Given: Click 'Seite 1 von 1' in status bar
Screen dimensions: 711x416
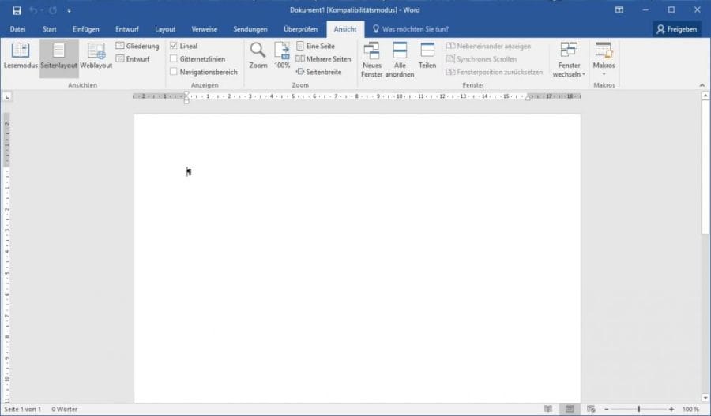Looking at the screenshot, I should pos(23,409).
